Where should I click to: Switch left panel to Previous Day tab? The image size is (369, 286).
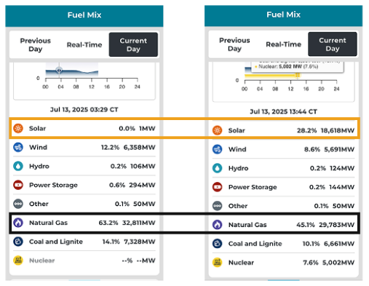pyautogui.click(x=36, y=44)
